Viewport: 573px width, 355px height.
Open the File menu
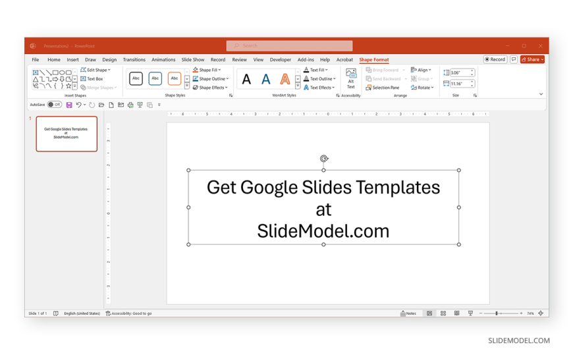[36, 59]
